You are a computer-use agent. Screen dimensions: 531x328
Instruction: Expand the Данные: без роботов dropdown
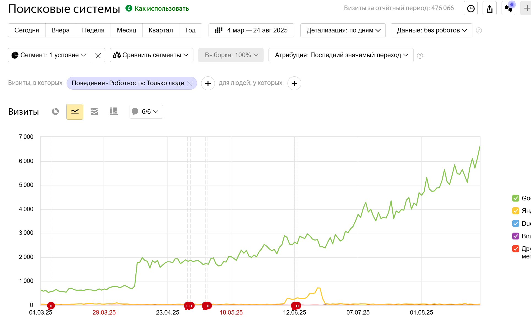pos(431,31)
